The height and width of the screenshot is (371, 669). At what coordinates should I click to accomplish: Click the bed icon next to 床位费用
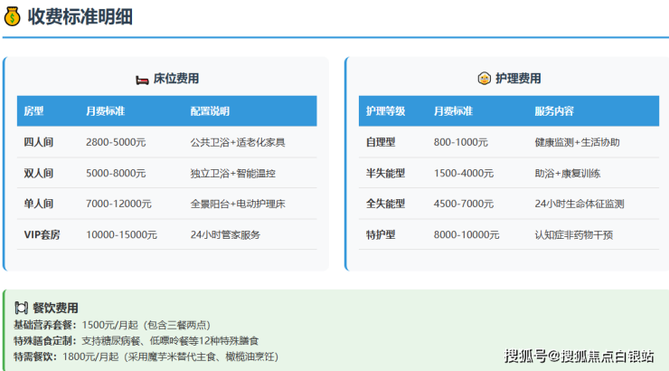pyautogui.click(x=142, y=80)
